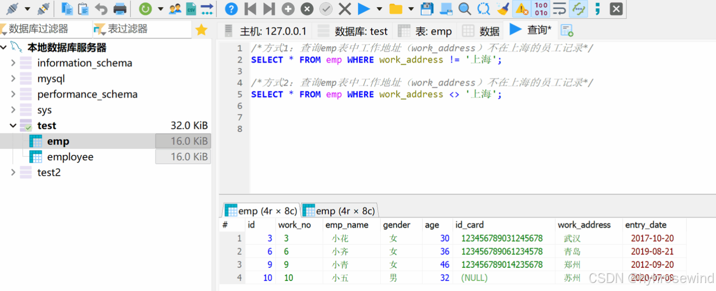
Task: Switch to the 数据库: test tab
Action: pyautogui.click(x=353, y=31)
